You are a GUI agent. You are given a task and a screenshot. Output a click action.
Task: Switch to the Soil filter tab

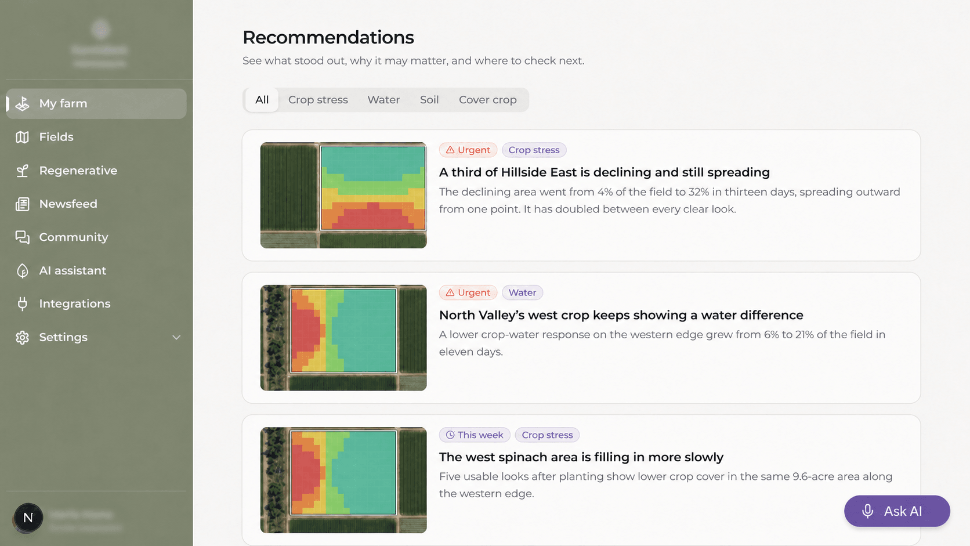click(429, 100)
